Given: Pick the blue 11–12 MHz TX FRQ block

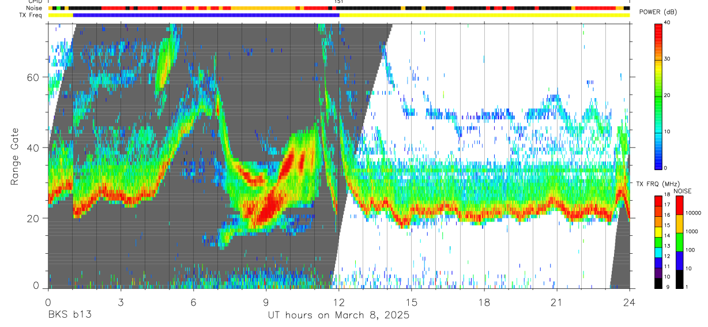Looking at the screenshot, I should pyautogui.click(x=658, y=262).
